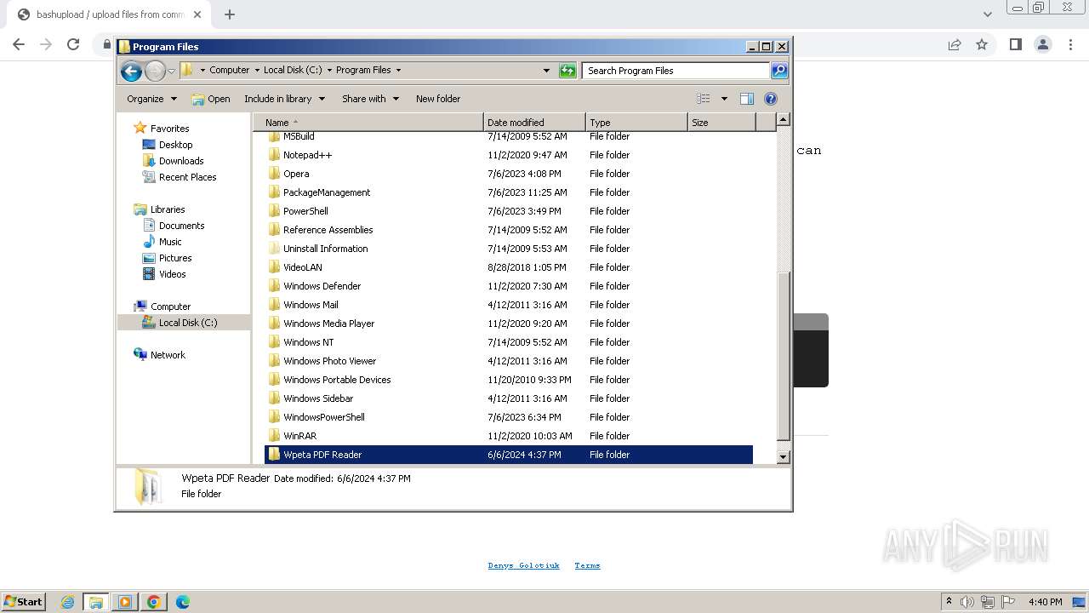
Task: Select Local Disk (C:) in the address breadcrumb
Action: click(293, 71)
